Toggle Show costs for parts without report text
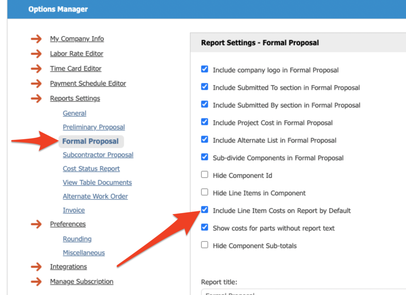This screenshot has width=406, height=295. 205,227
